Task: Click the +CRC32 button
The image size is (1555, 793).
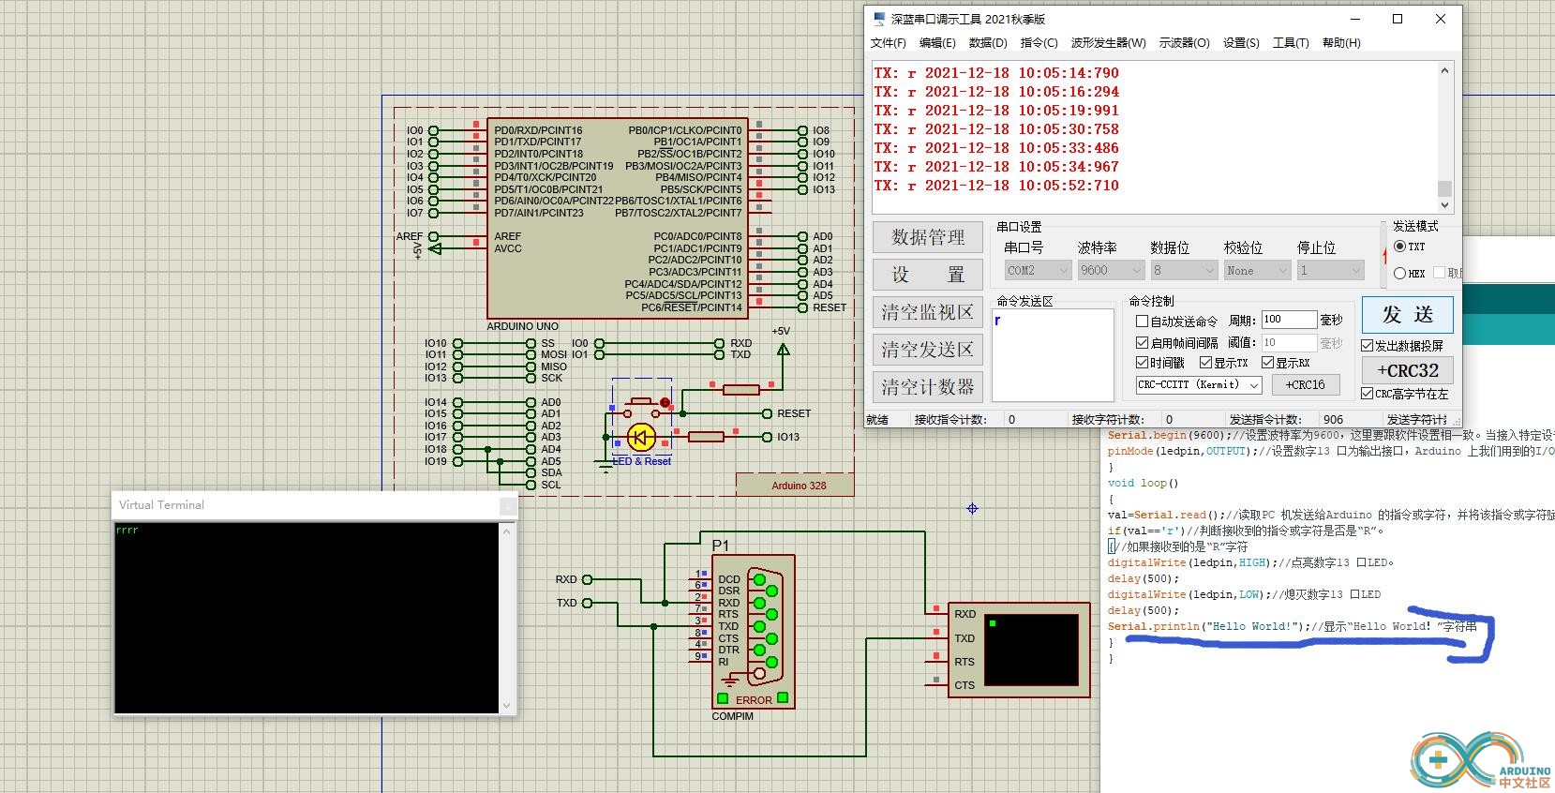Action: click(x=1408, y=370)
